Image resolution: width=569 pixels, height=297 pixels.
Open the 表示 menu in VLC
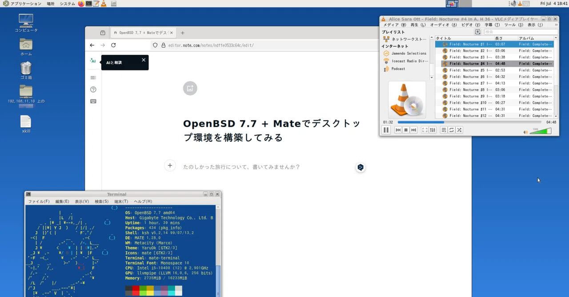pyautogui.click(x=535, y=25)
